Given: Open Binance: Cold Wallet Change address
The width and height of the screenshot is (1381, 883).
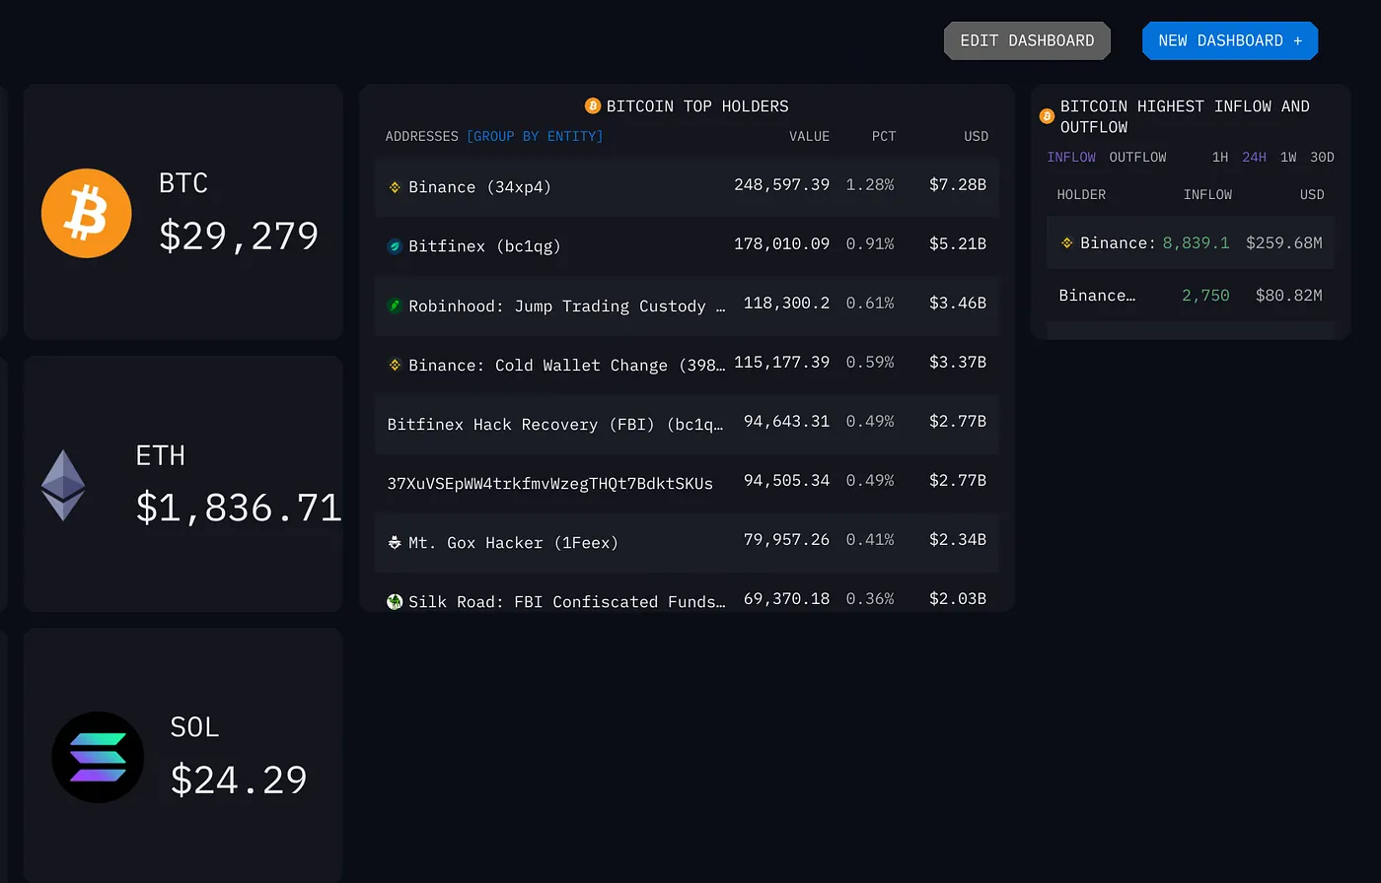Looking at the screenshot, I should [x=567, y=365].
